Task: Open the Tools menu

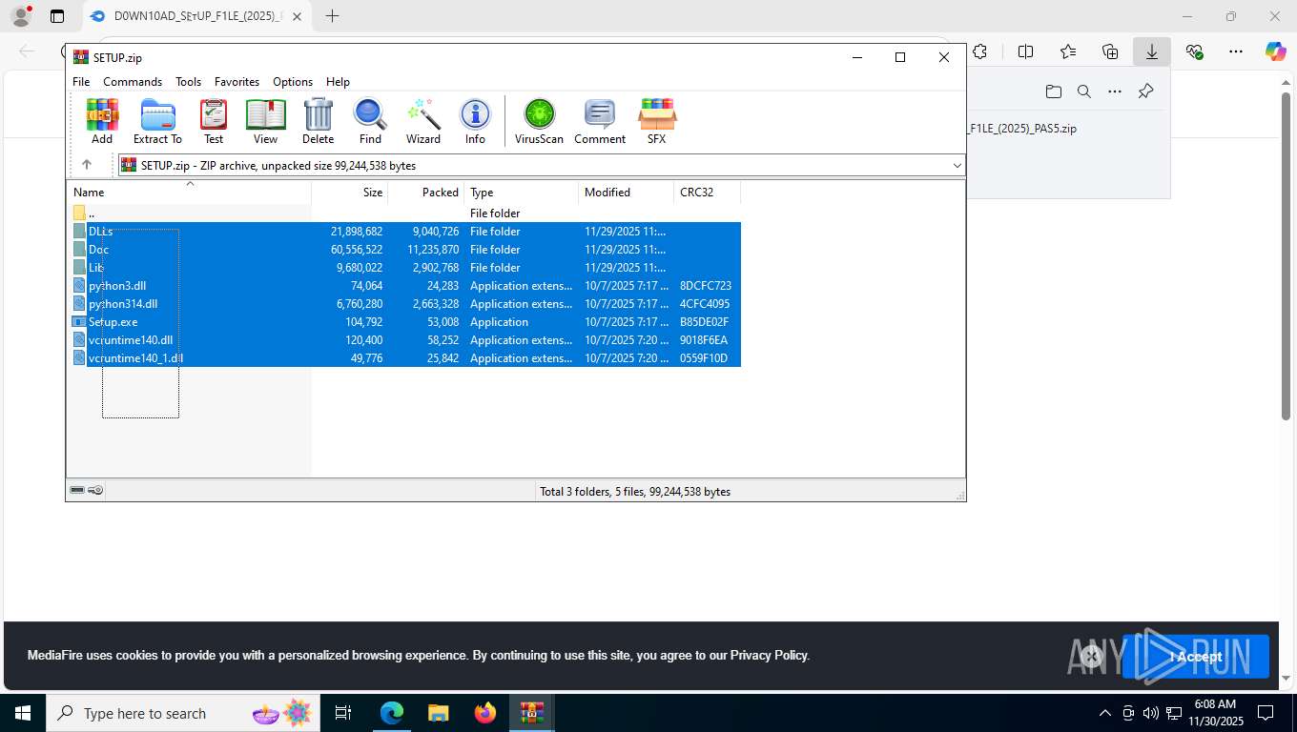Action: [x=188, y=82]
